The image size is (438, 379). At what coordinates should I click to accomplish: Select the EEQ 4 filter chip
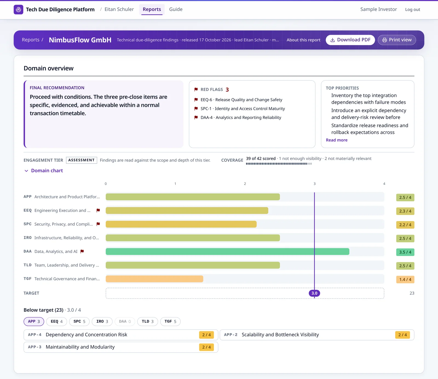coord(57,322)
